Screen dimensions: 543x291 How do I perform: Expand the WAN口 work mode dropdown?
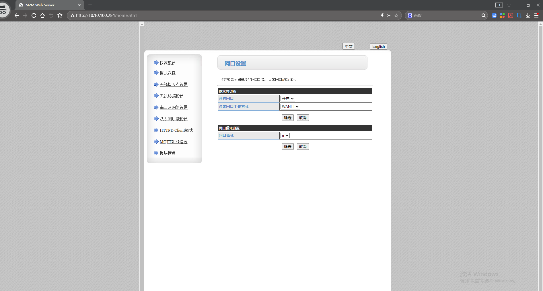[x=290, y=107]
